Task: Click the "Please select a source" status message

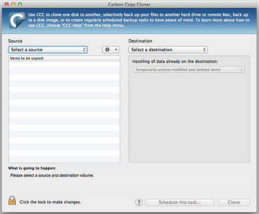Action: pyautogui.click(x=52, y=176)
